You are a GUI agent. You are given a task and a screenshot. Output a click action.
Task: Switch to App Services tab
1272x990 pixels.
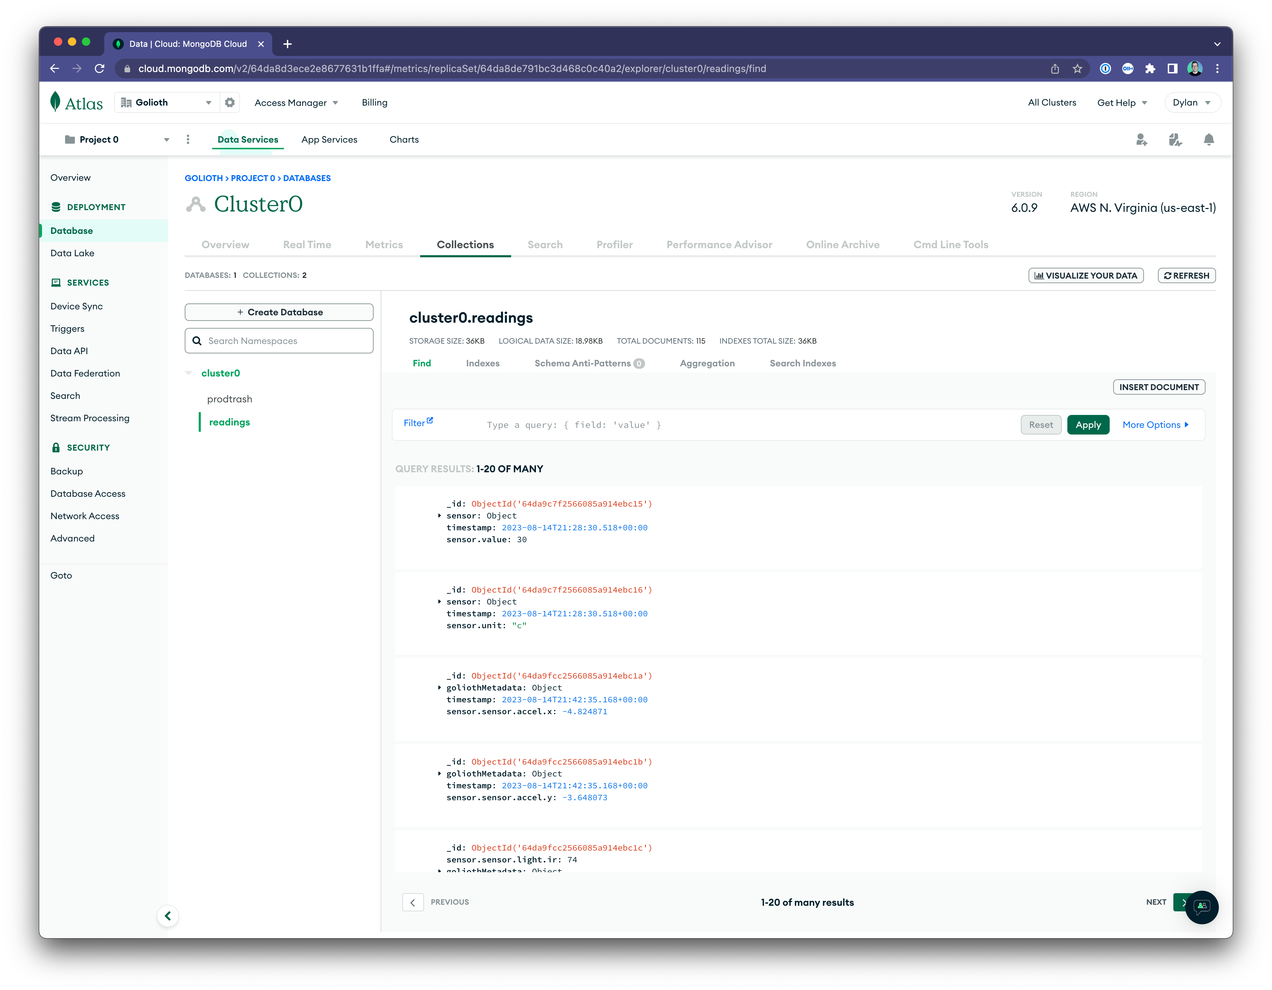tap(329, 140)
